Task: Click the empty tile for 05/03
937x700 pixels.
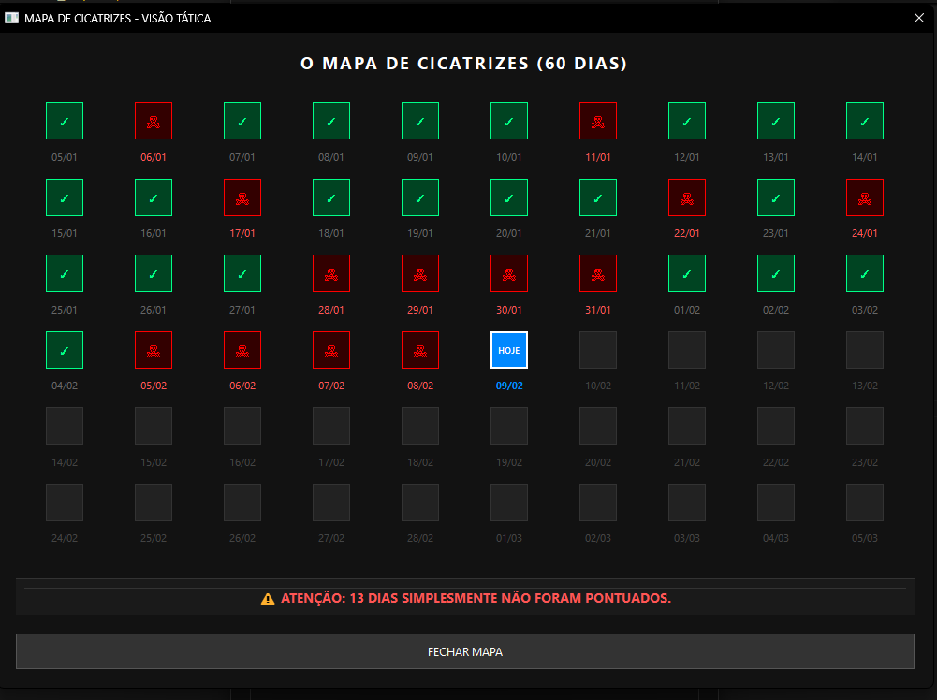Action: 865,503
